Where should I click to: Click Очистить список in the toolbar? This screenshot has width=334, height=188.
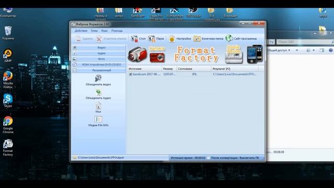pyautogui.click(x=111, y=39)
